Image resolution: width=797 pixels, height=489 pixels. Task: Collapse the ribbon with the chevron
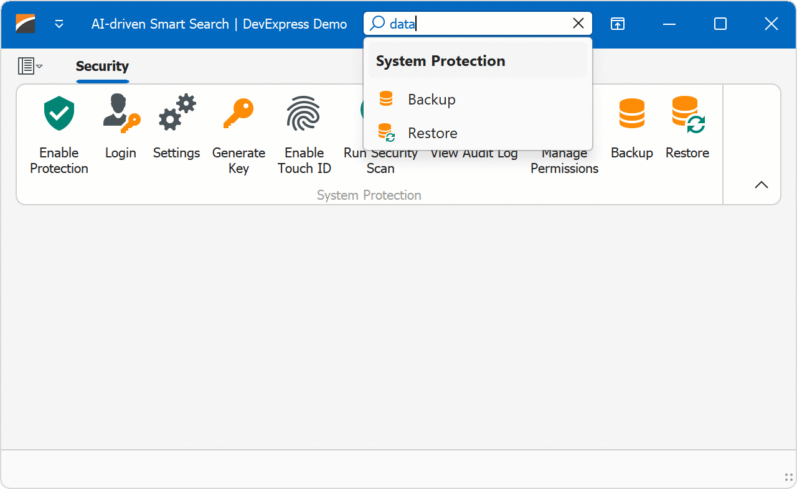(761, 185)
